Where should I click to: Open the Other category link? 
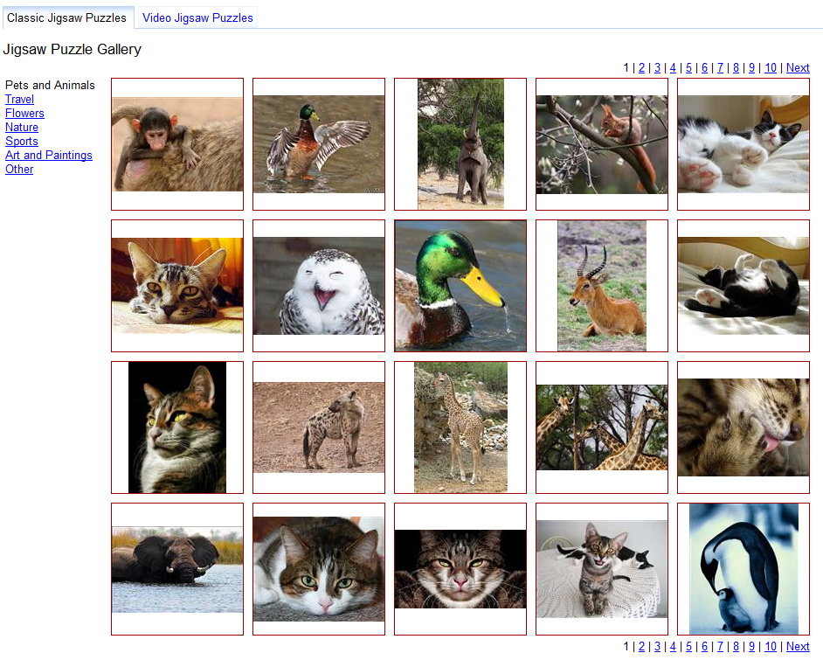(x=19, y=169)
